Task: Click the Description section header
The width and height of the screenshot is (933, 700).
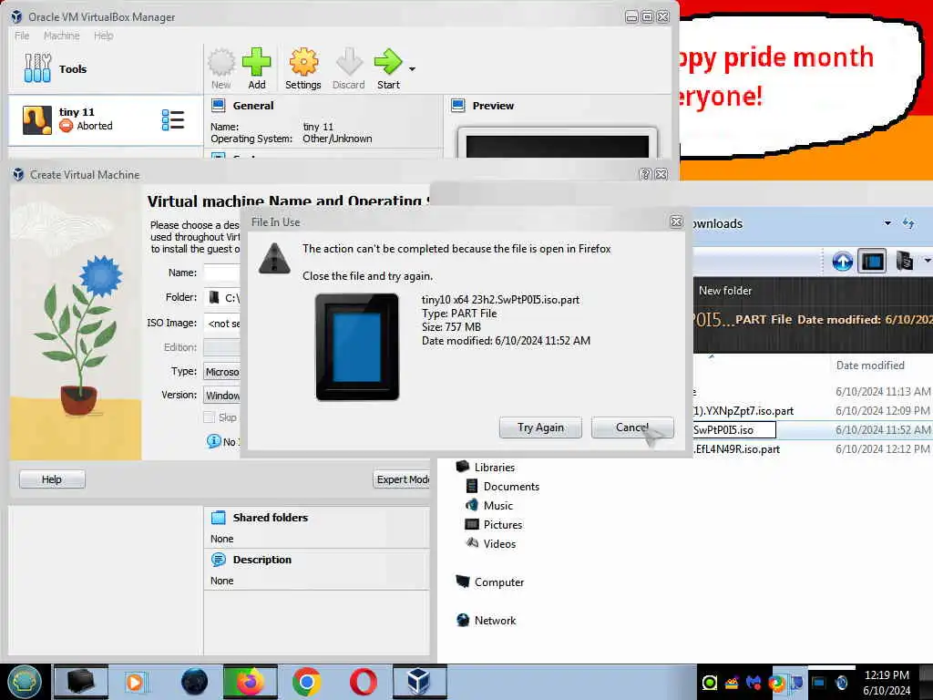Action: click(261, 560)
